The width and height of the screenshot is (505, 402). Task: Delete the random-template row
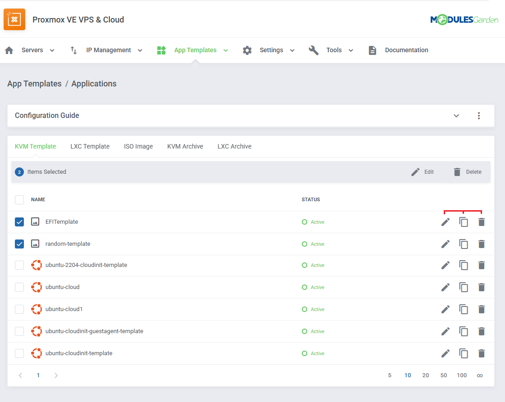tap(482, 244)
